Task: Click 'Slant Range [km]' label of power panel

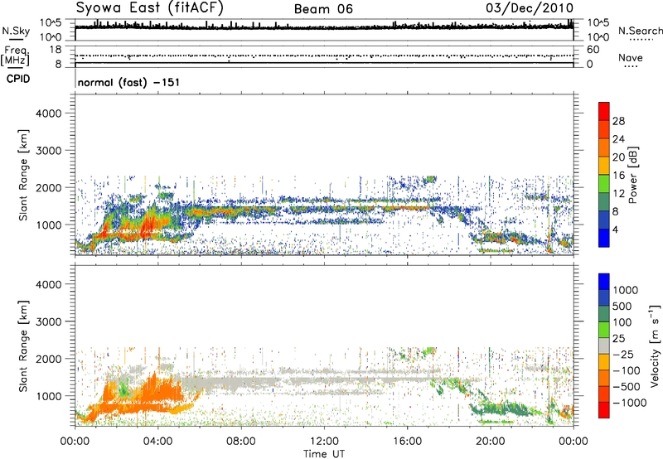Action: point(23,176)
